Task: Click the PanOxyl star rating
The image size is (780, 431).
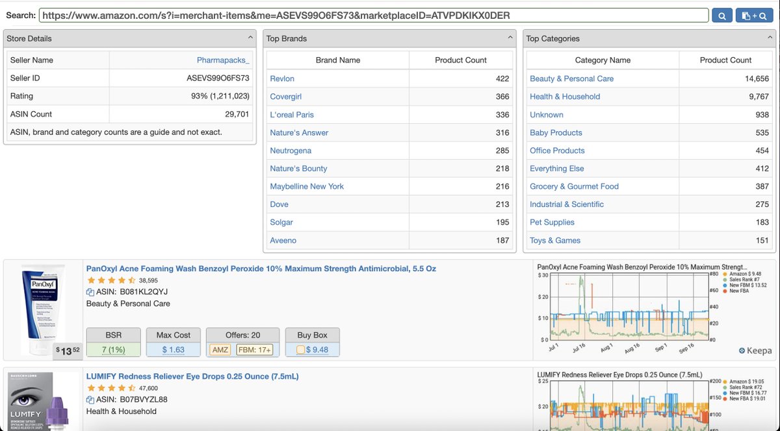Action: (x=111, y=280)
